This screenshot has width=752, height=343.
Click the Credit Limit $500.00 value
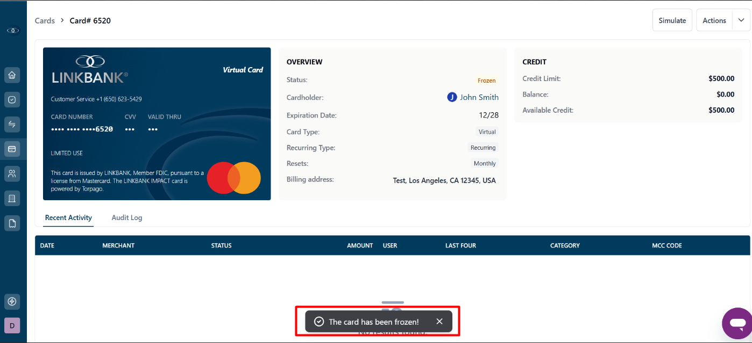(x=721, y=78)
